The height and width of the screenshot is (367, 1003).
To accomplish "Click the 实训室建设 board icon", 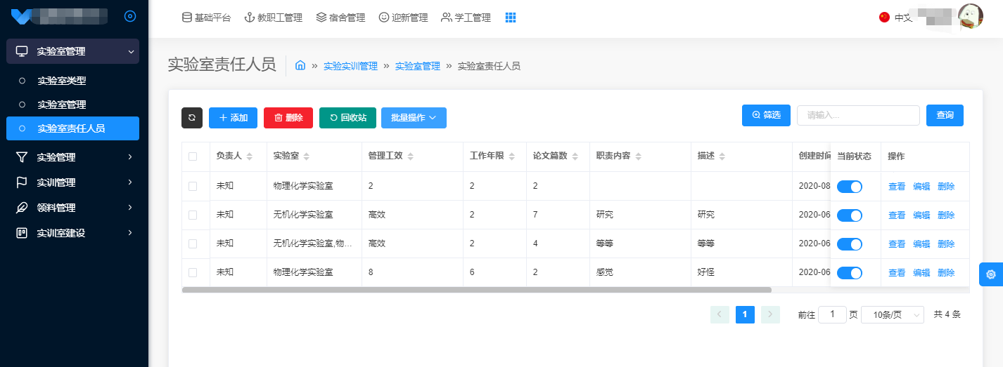I will click(x=22, y=233).
